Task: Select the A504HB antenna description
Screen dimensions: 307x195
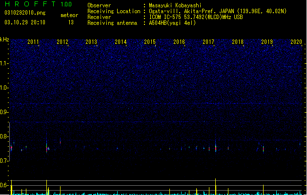Action: [172, 23]
